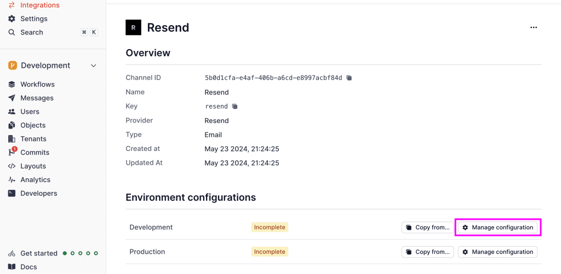Copy the Channel ID with copy icon
Screen dimensions: 561x274
[349, 78]
